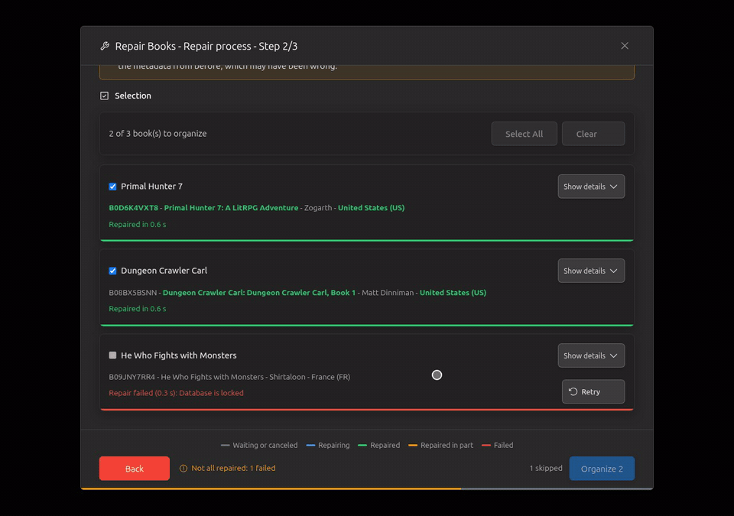Click the green progress bar under Primal Hunter 7
Screen dimensions: 734x516
point(366,240)
